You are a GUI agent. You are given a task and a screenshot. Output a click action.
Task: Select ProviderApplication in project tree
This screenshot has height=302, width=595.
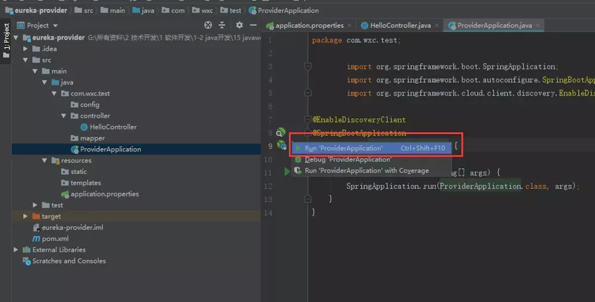[106, 149]
